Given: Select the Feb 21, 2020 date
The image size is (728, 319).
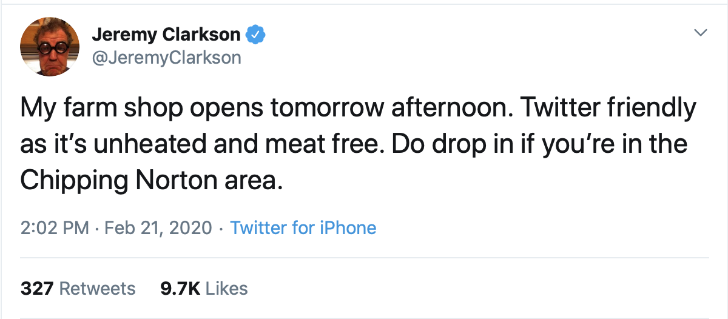Looking at the screenshot, I should (160, 228).
